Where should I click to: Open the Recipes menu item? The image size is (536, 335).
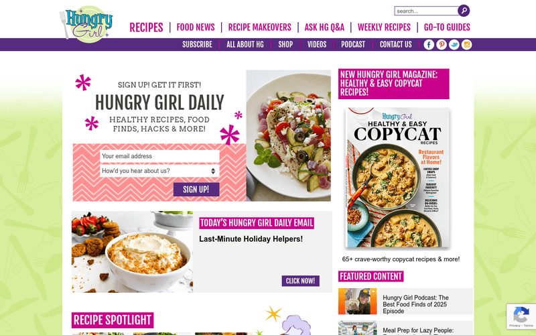click(x=146, y=27)
